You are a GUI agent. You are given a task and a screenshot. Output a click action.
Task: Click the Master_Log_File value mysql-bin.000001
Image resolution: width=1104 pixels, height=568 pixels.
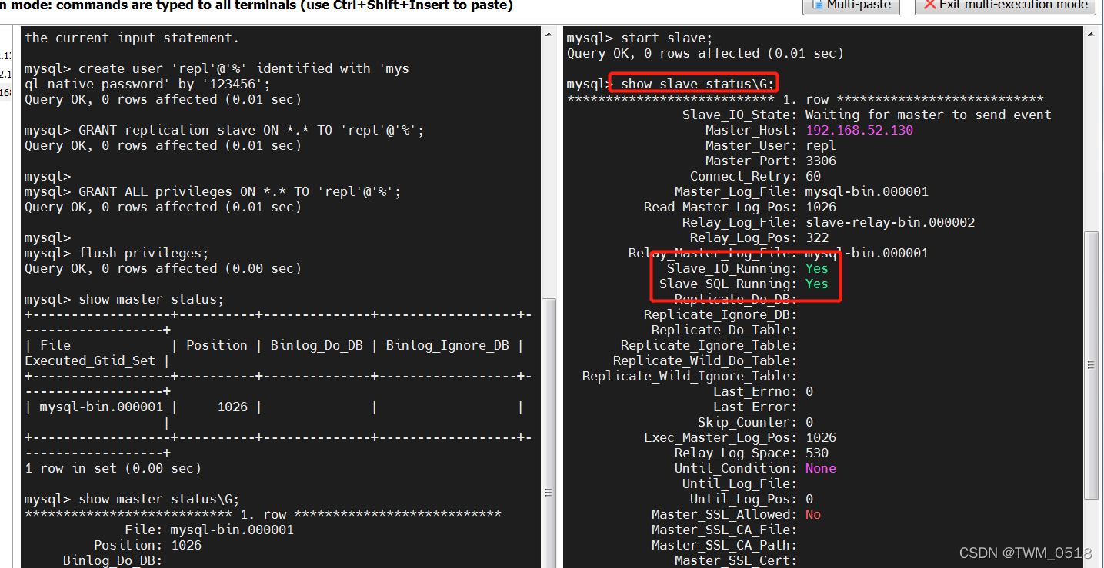(x=867, y=191)
